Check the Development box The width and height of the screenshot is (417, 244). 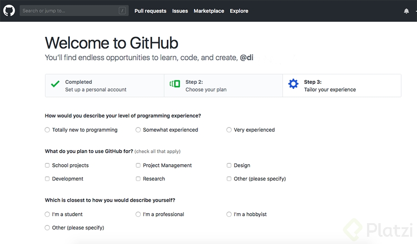point(47,179)
